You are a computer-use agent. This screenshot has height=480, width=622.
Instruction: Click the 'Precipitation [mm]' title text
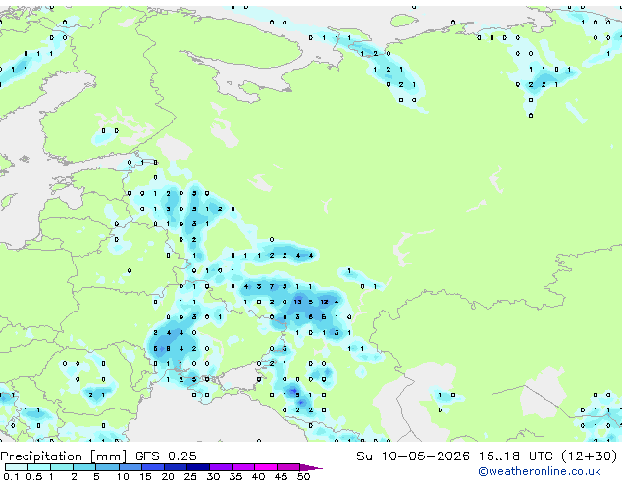click(x=64, y=456)
